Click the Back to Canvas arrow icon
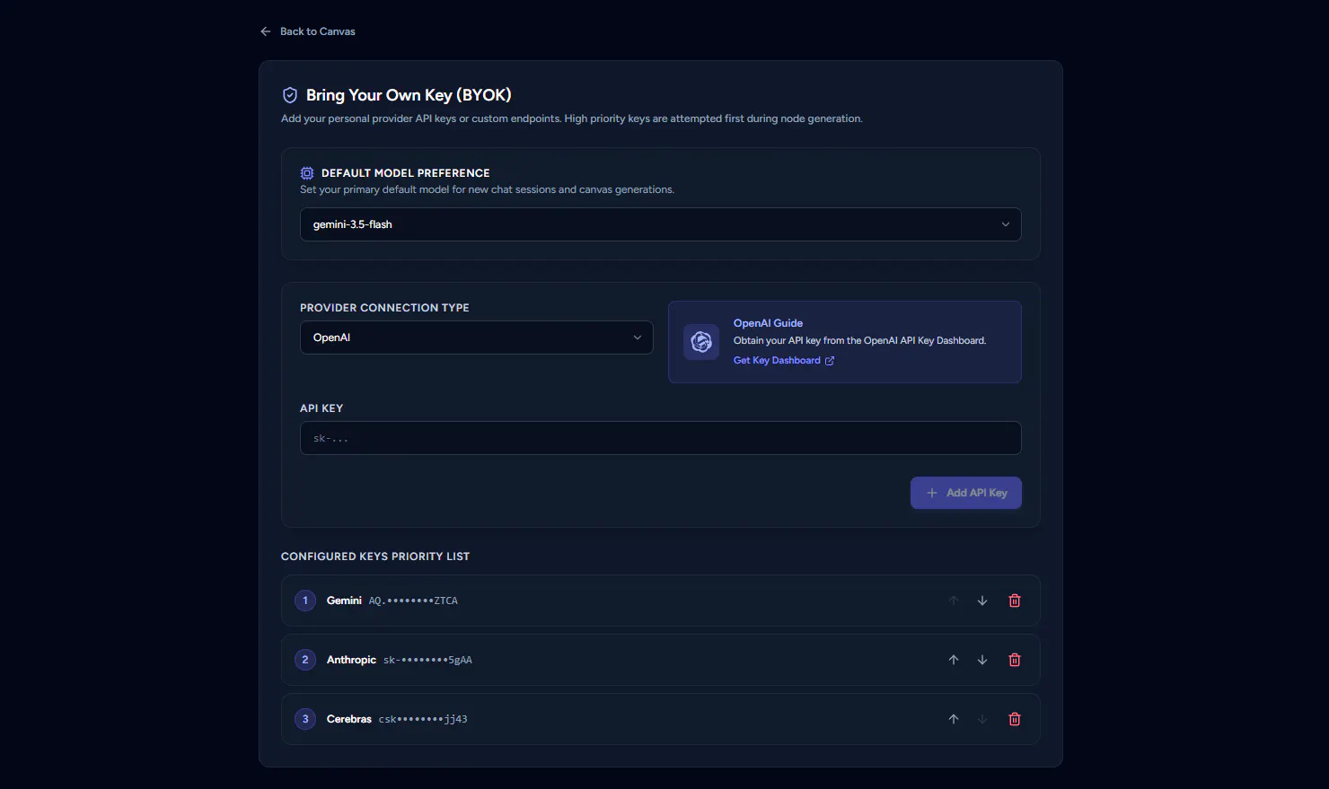Image resolution: width=1329 pixels, height=789 pixels. click(266, 31)
